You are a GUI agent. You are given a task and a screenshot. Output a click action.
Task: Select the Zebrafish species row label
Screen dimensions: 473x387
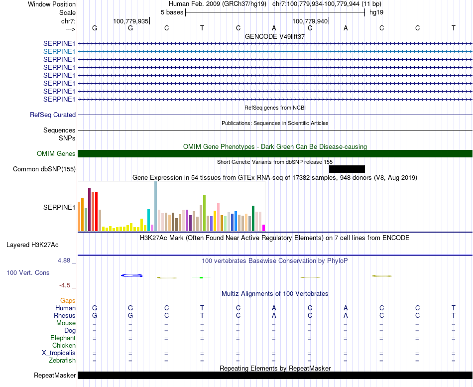pos(62,361)
